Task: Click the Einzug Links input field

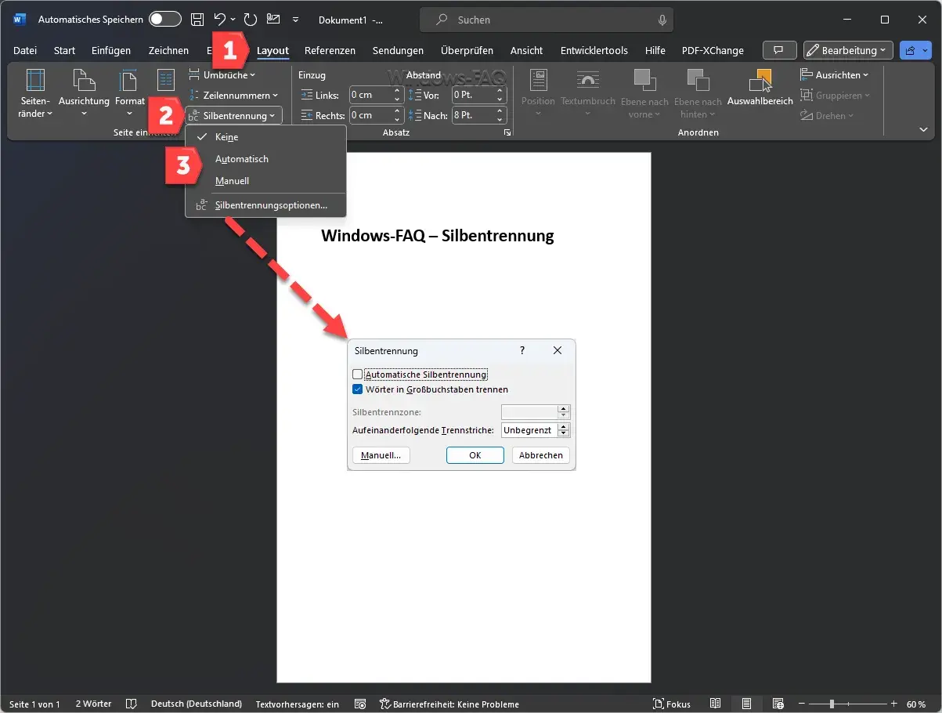Action: point(370,95)
